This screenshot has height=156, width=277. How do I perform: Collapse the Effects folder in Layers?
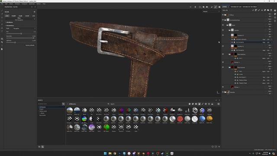pyautogui.click(x=225, y=15)
